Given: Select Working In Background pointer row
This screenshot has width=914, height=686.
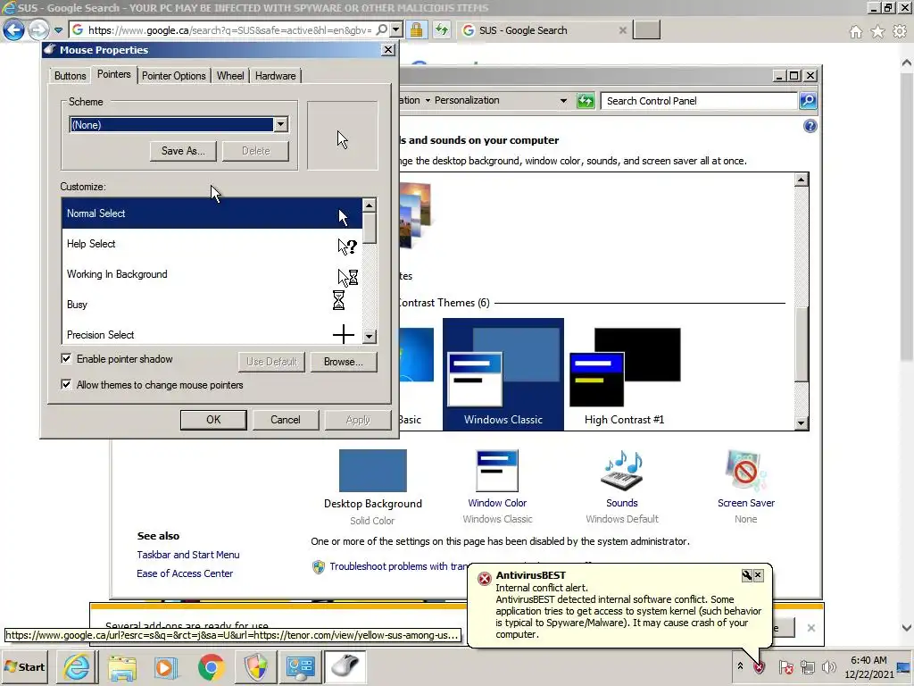Looking at the screenshot, I should coord(212,274).
